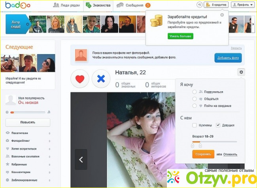Click the red heart like button

pos(80,79)
